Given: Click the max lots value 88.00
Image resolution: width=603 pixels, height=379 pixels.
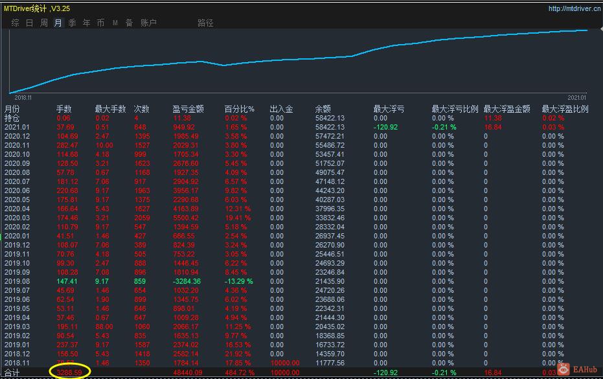Looking at the screenshot, I should point(104,327).
